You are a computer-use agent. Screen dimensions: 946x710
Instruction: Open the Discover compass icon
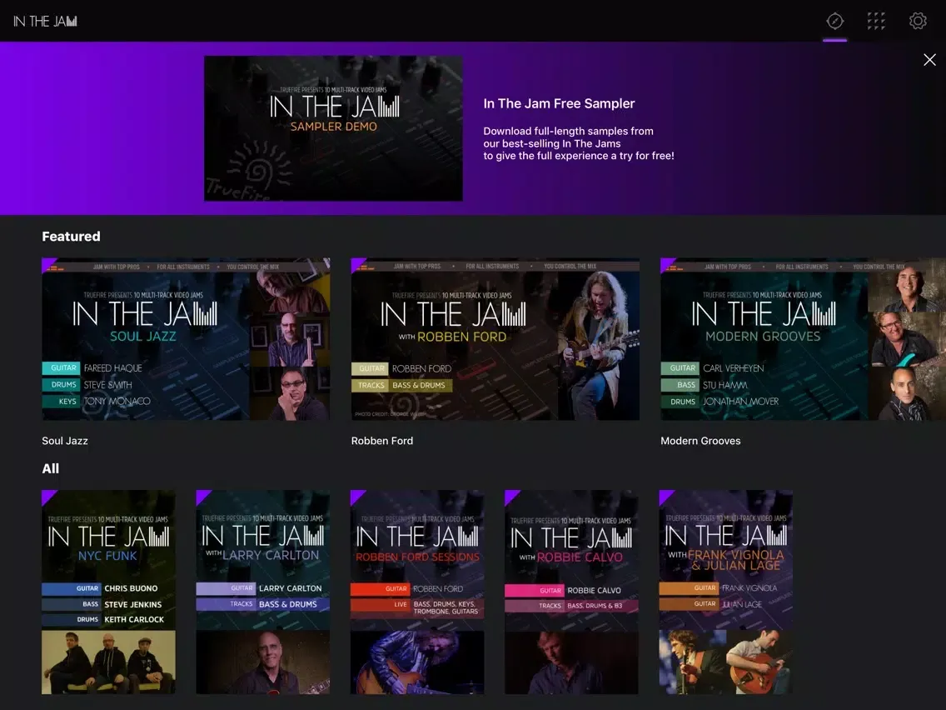pyautogui.click(x=834, y=21)
